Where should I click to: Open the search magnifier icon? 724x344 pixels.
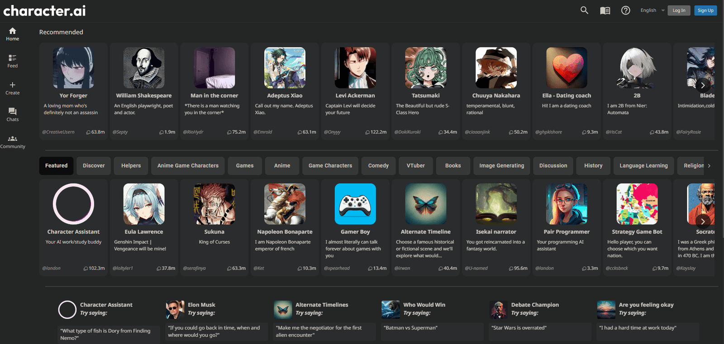584,10
